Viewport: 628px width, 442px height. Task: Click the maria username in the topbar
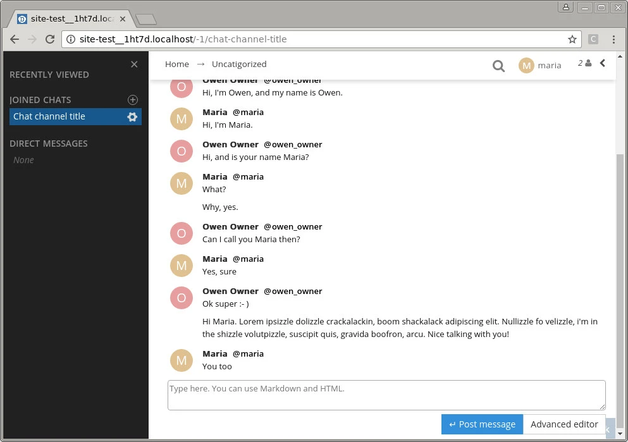549,65
